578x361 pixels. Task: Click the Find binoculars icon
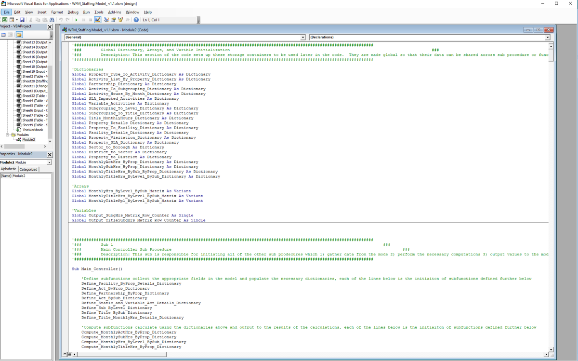tap(52, 19)
